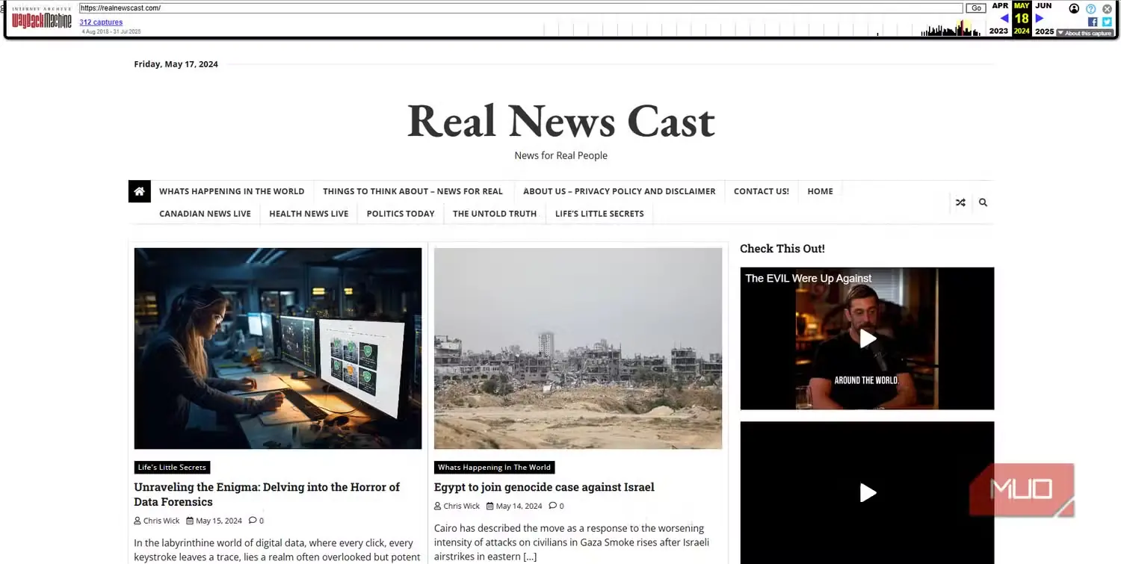The width and height of the screenshot is (1121, 564).
Task: Select the 2023 year in Wayback bar
Action: 998,31
